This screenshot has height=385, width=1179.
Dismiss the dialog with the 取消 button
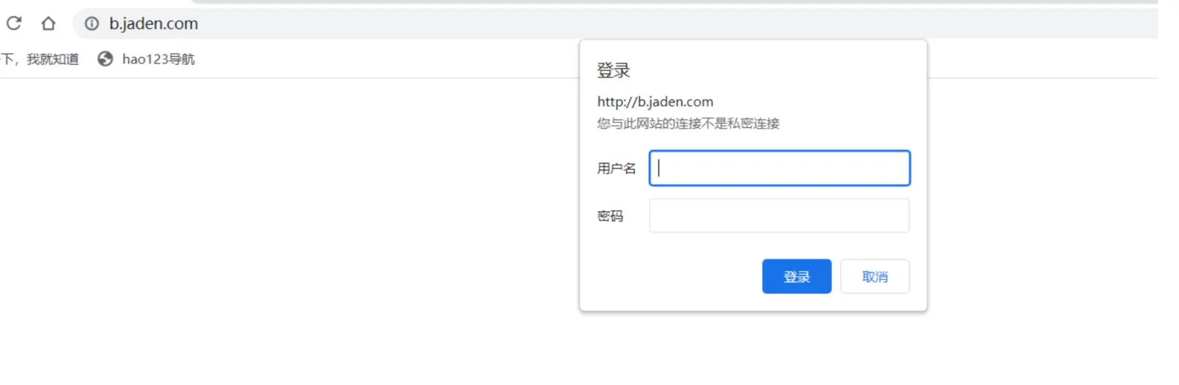[874, 277]
